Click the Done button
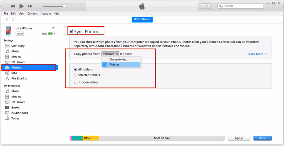The height and width of the screenshot is (146, 284). pos(262,138)
